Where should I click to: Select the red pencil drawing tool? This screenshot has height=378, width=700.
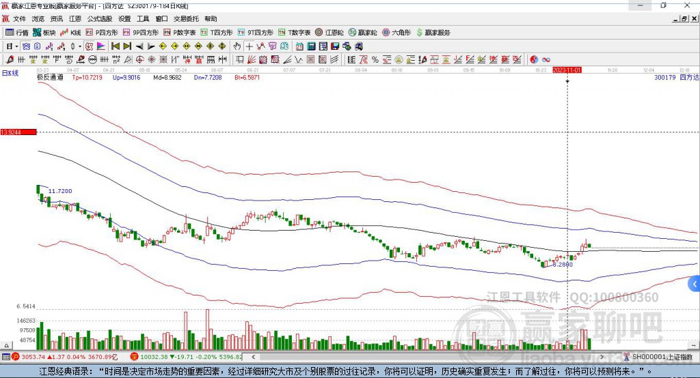[x=10, y=60]
